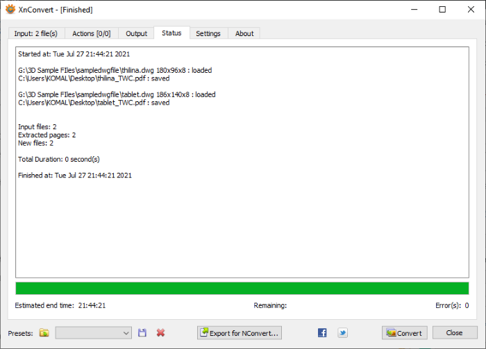Open the Actions [0/0] tab
The width and height of the screenshot is (486, 349).
tap(92, 33)
